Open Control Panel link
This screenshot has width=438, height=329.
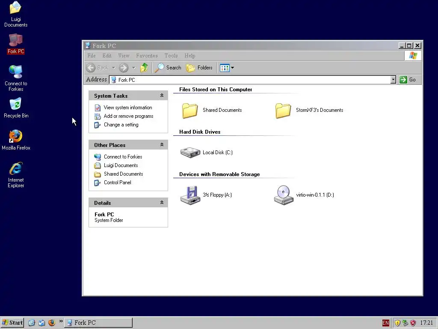[117, 182]
